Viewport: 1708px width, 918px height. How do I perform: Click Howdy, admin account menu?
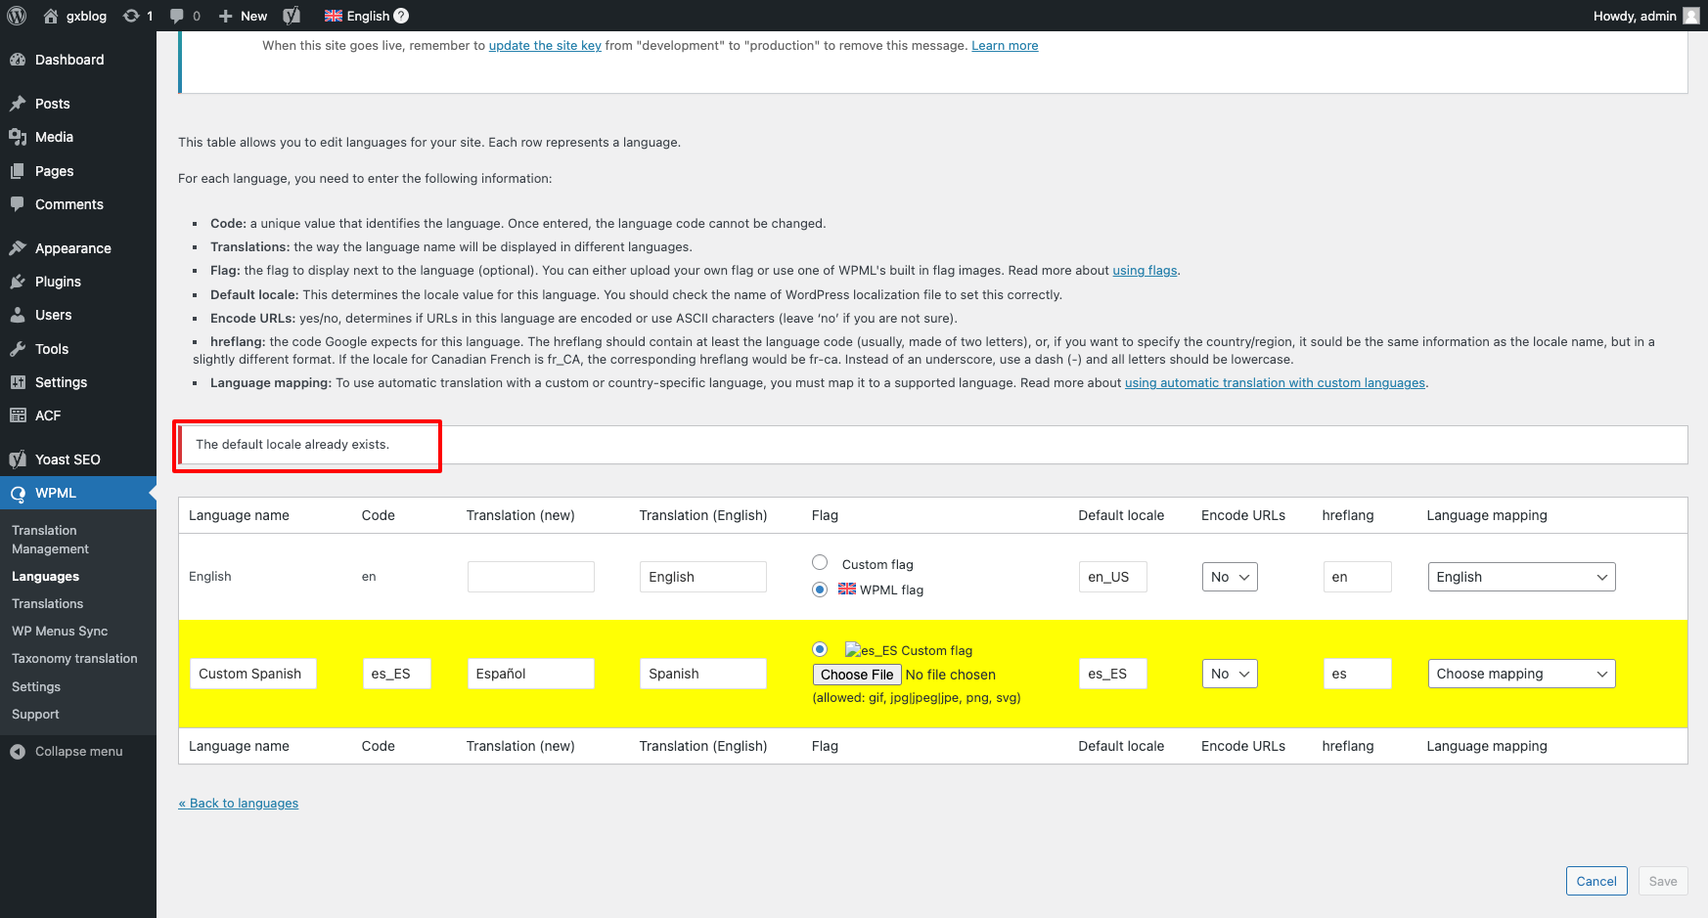tap(1645, 16)
